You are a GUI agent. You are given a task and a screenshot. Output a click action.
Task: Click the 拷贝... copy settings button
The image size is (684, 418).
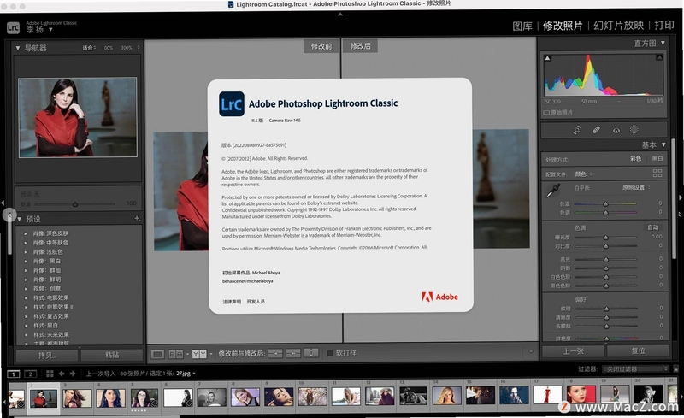click(x=47, y=355)
